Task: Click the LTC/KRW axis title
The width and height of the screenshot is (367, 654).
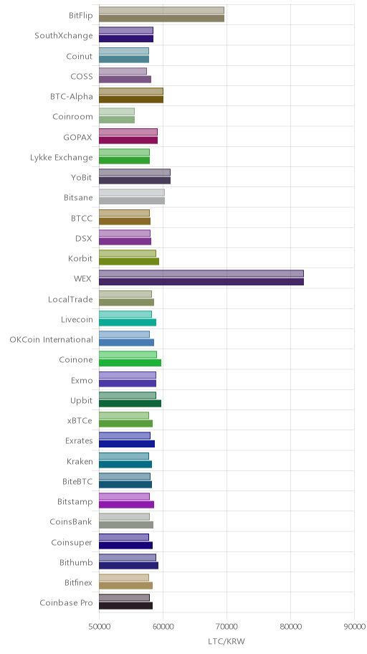Action: click(x=227, y=641)
